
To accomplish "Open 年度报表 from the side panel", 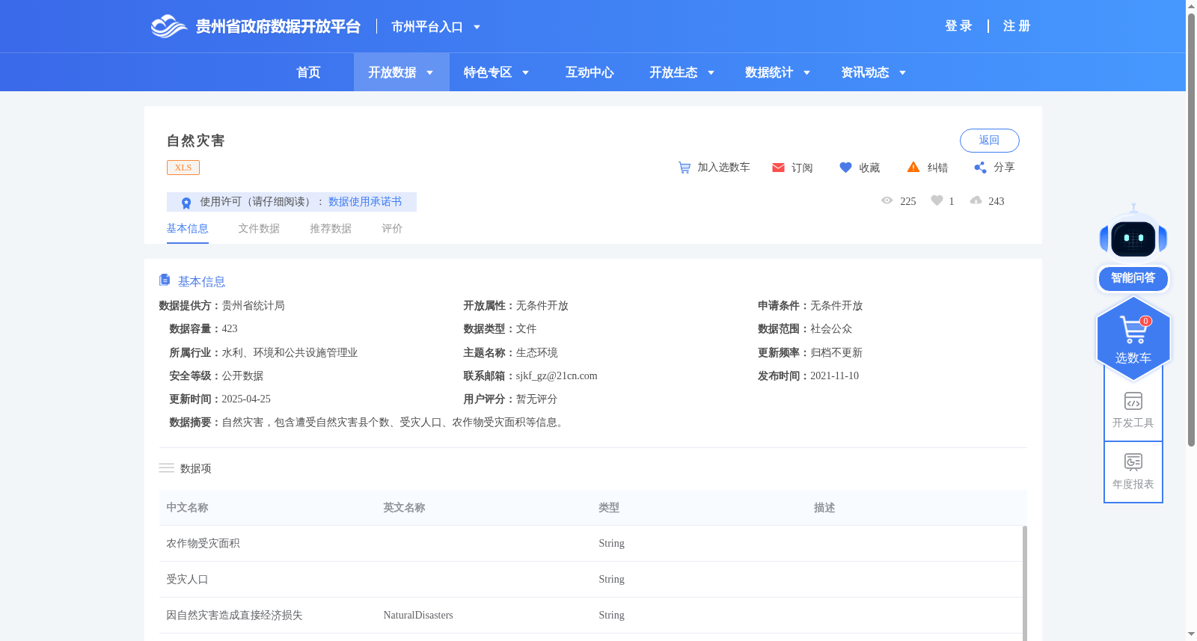I will [1133, 471].
